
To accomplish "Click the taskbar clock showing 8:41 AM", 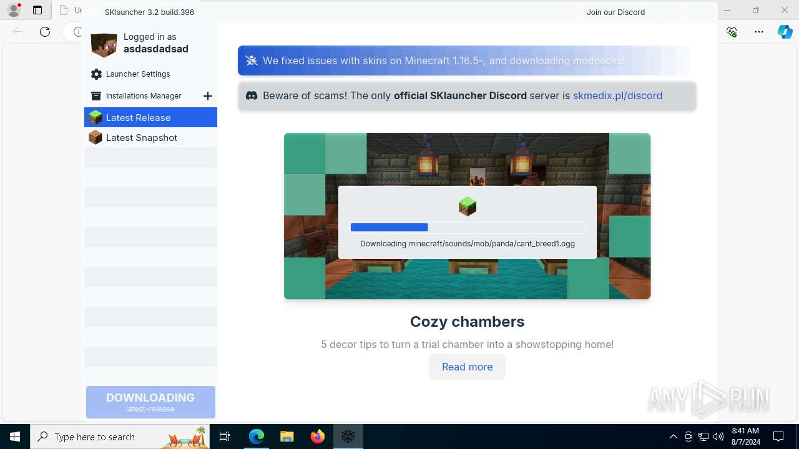I will pos(745,437).
